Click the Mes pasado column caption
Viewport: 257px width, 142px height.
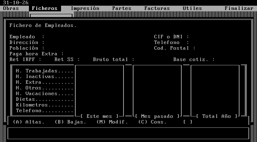(x=157, y=116)
